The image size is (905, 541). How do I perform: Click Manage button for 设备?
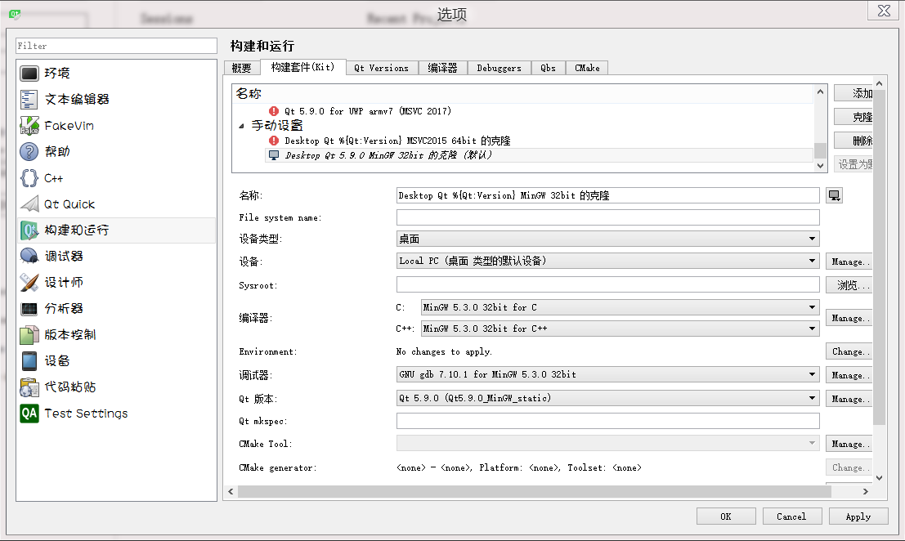[849, 262]
